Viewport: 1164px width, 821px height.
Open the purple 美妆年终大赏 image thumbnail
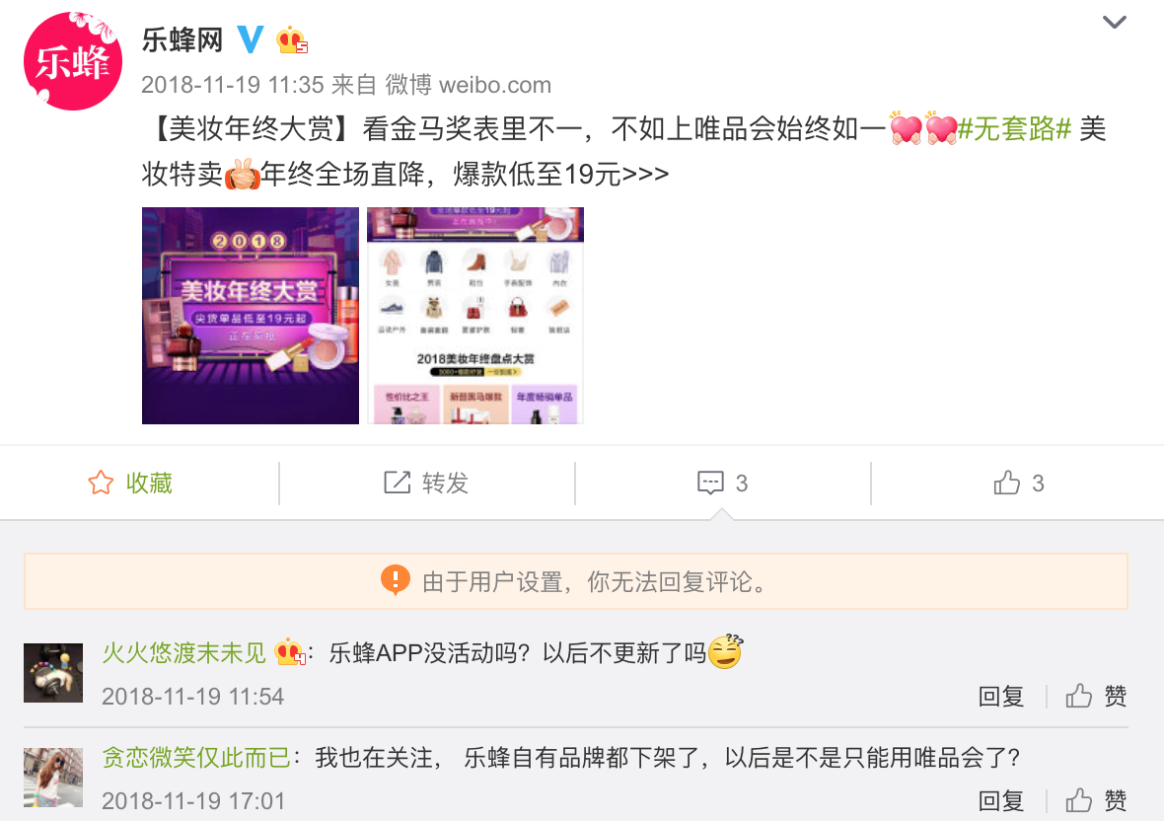[251, 316]
